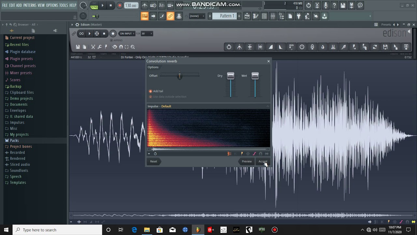The image size is (417, 235).
Task: Click Edison's undo circular arrow tool
Action: coord(229,47)
